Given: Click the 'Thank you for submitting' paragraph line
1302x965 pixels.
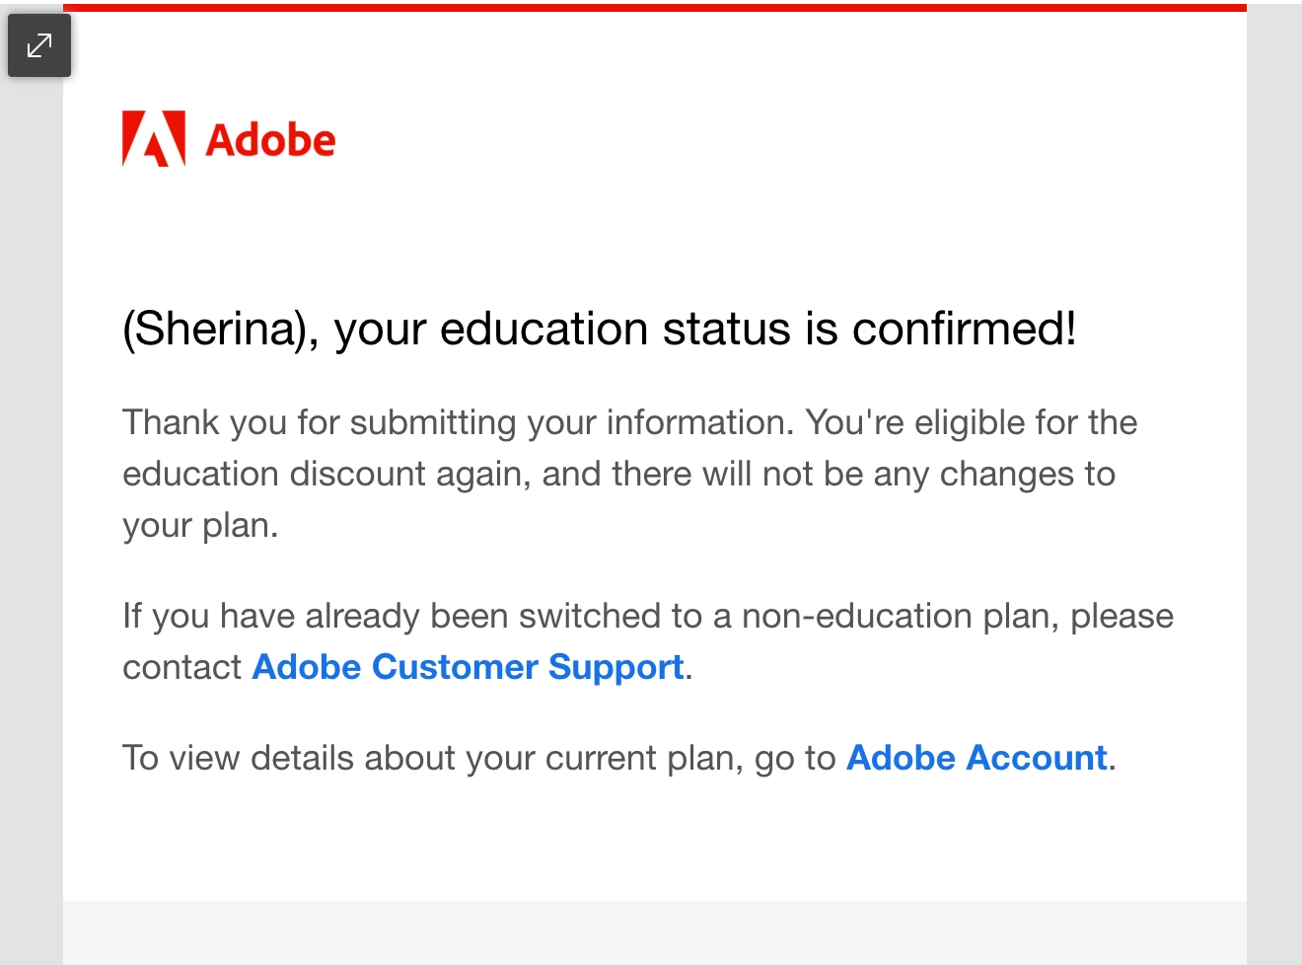Looking at the screenshot, I should pos(629,422).
